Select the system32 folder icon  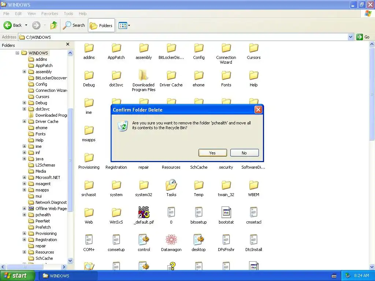tap(144, 186)
